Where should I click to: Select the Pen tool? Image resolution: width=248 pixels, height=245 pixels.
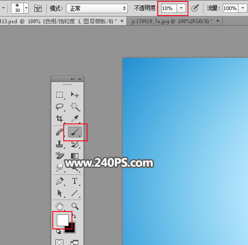(60, 181)
